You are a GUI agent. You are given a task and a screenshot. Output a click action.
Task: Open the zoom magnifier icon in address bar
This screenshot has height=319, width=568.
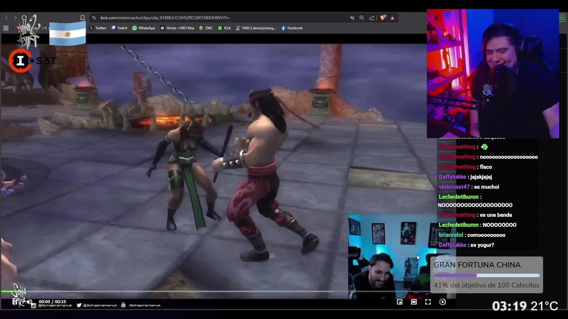[x=362, y=18]
